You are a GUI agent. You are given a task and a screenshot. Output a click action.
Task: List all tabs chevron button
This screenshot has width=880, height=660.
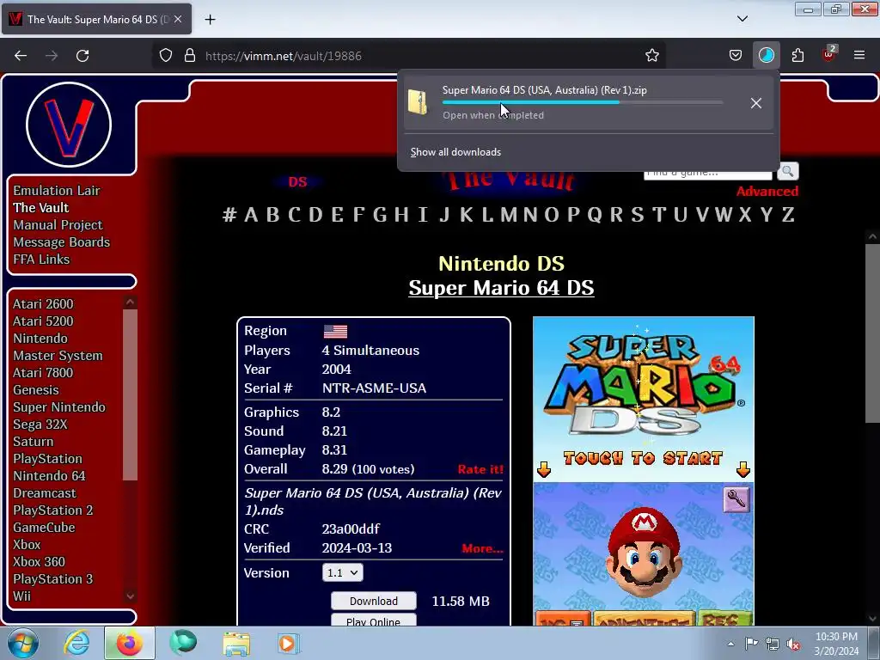tap(742, 19)
